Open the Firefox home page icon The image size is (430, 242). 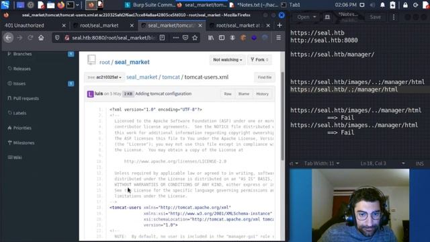click(x=41, y=38)
